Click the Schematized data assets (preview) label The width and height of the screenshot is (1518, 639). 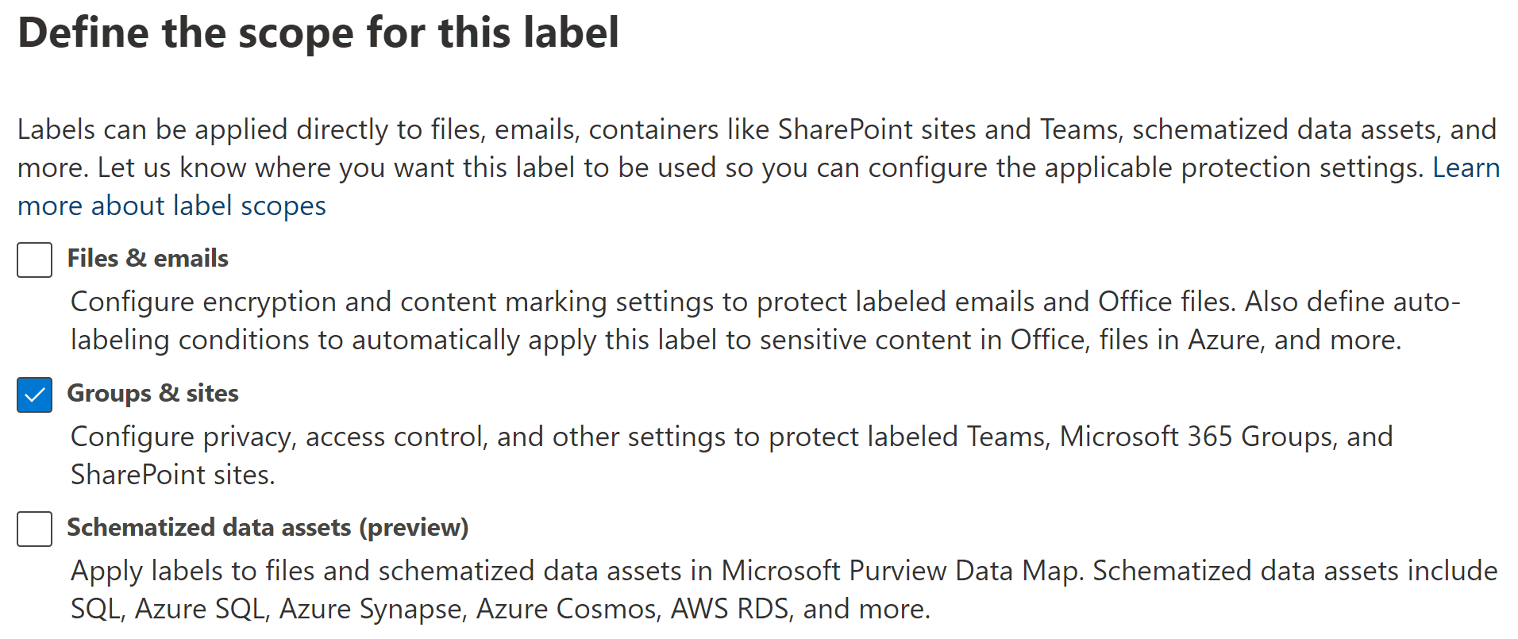click(268, 527)
